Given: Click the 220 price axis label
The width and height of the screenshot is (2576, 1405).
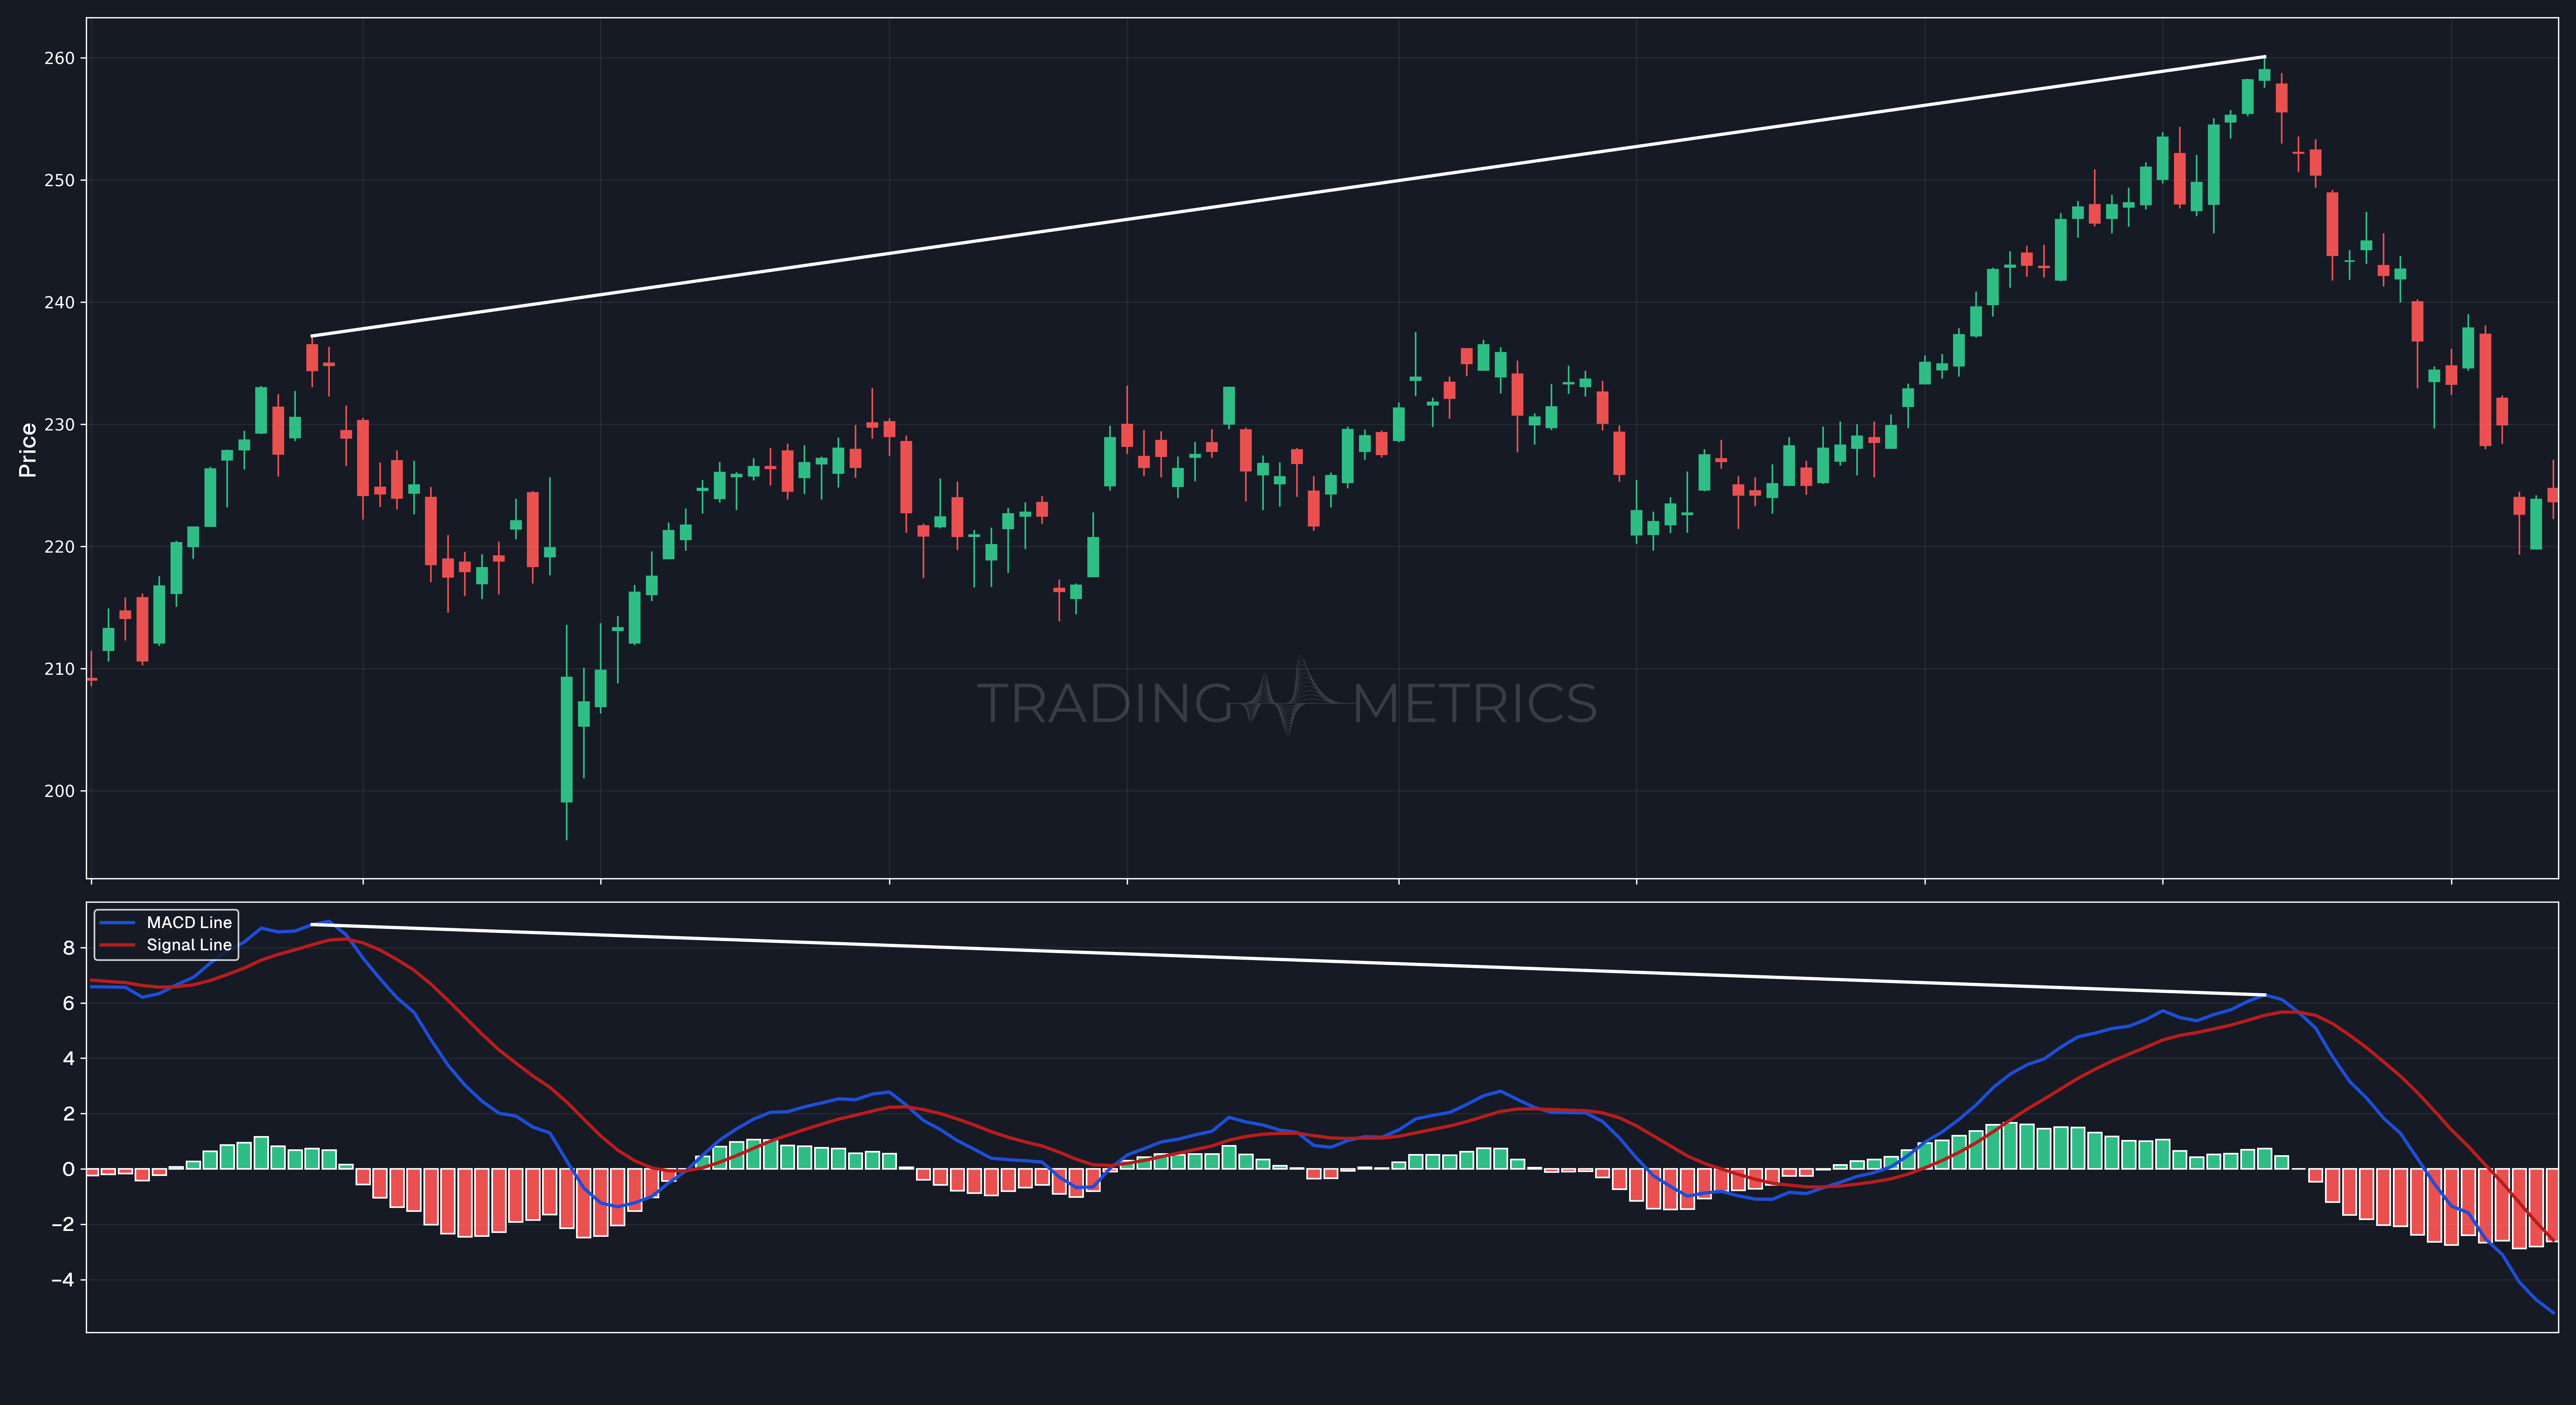Looking at the screenshot, I should 59,547.
